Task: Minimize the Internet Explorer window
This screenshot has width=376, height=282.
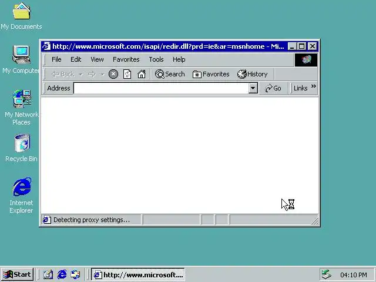Action: (291, 46)
